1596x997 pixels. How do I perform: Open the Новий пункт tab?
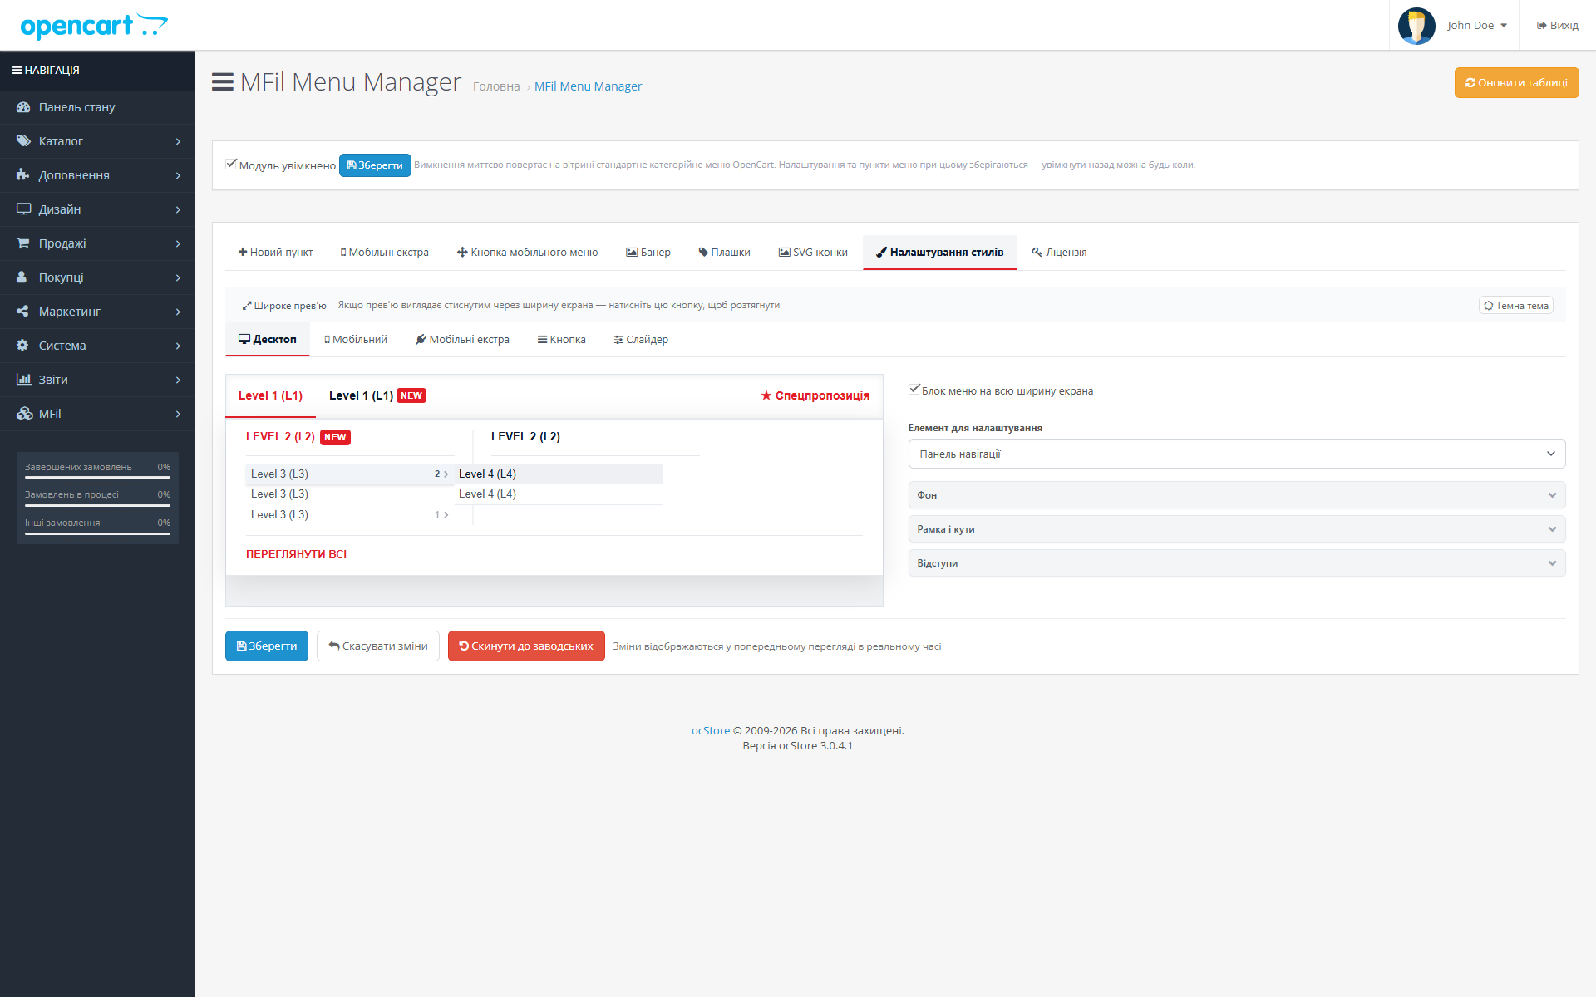275,253
